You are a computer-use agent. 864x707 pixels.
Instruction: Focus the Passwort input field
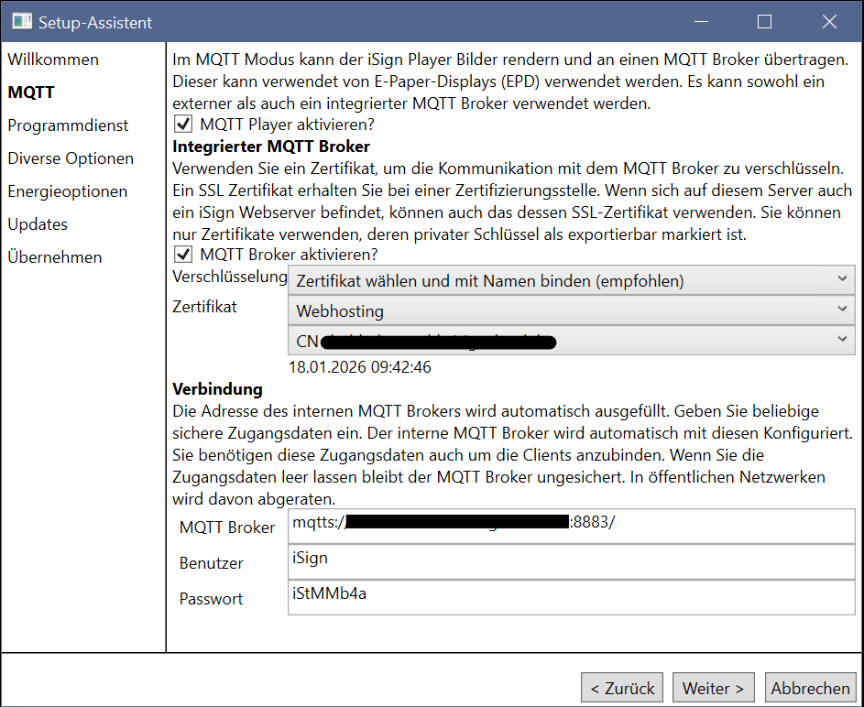pyautogui.click(x=572, y=597)
